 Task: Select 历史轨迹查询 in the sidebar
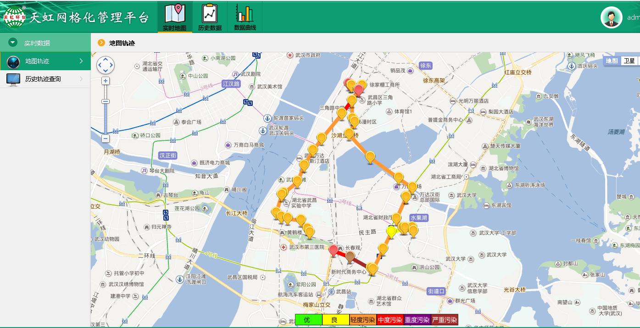(x=43, y=79)
